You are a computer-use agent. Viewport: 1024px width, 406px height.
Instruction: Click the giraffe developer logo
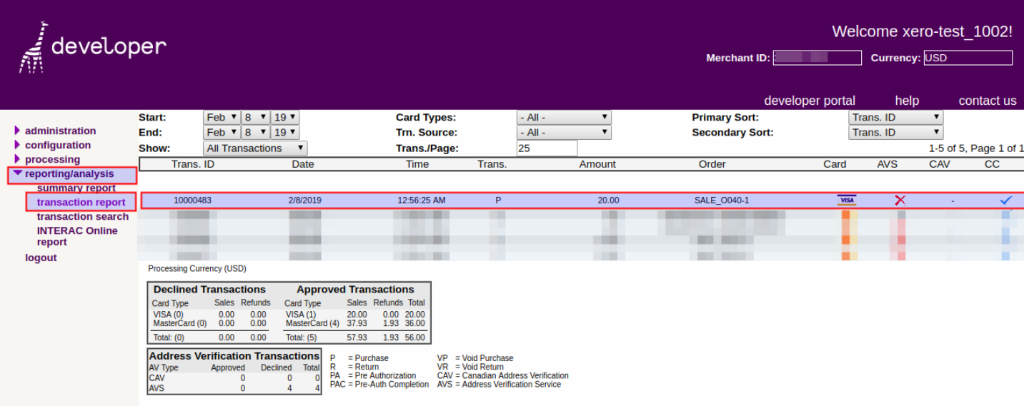click(93, 47)
